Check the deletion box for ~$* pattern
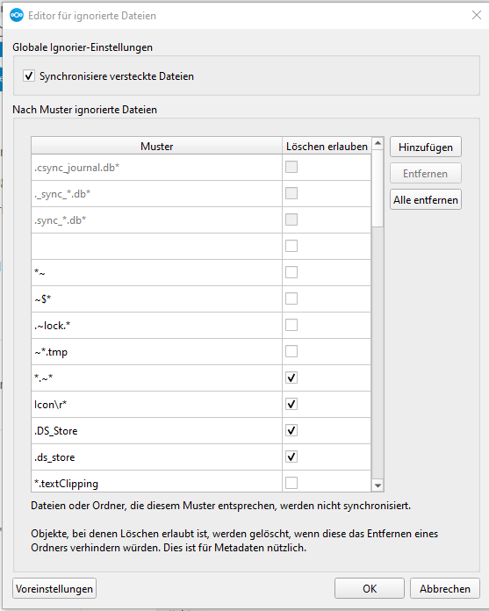The width and height of the screenshot is (489, 611). tap(291, 298)
